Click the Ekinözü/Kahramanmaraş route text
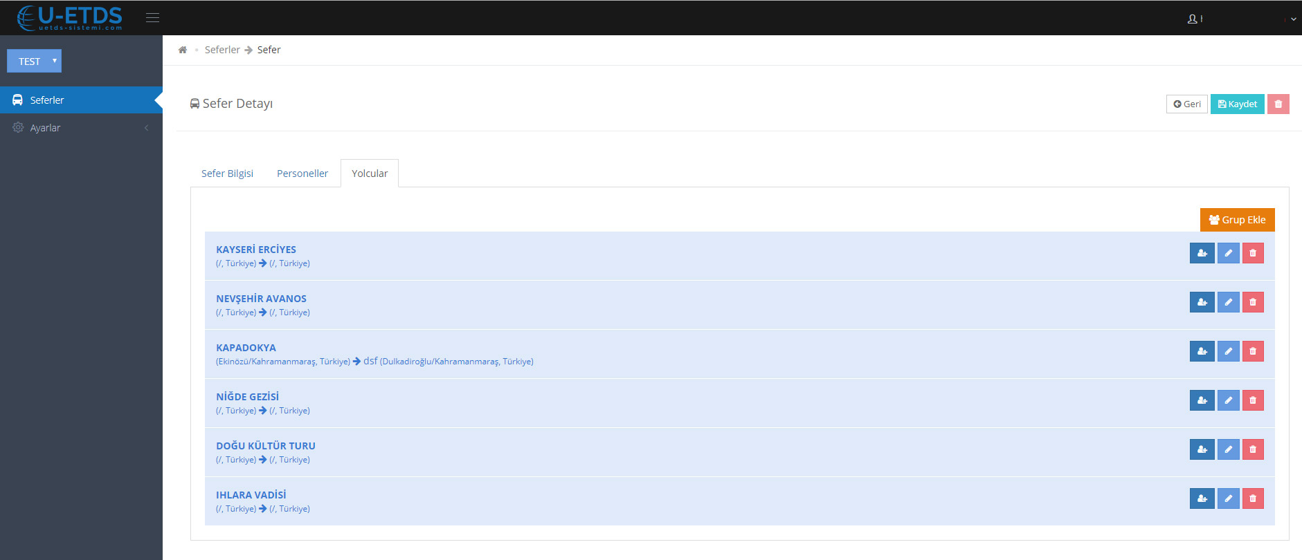1302x560 pixels. [283, 362]
